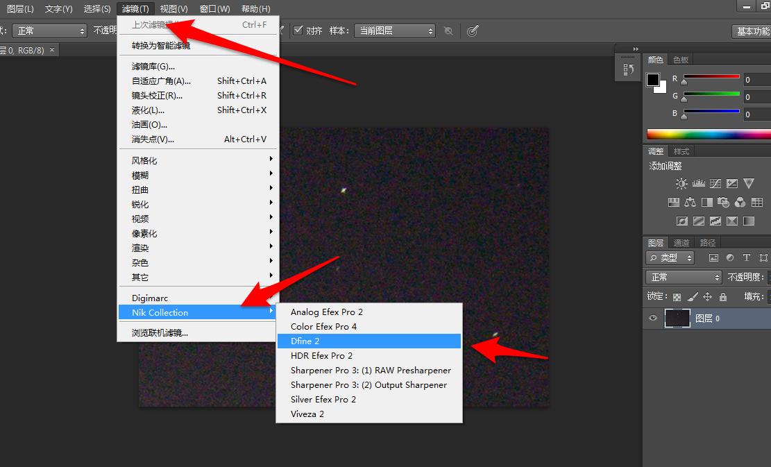Viewport: 771px width, 467px height.
Task: Select the 图层 0 layer thumbnail
Action: pos(677,319)
